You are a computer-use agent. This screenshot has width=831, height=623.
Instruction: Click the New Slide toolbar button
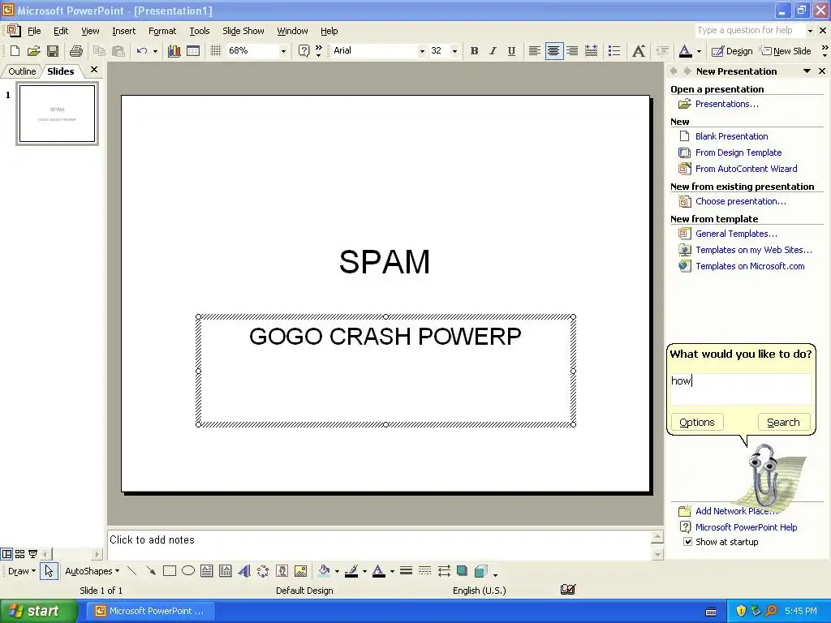786,51
